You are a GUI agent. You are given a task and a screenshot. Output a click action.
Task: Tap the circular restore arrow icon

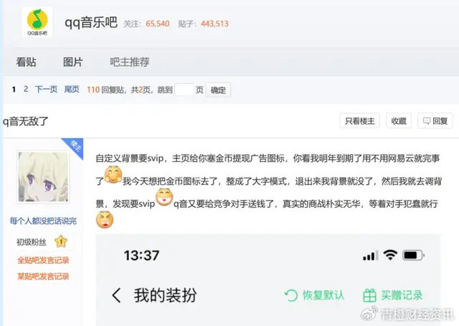click(x=291, y=296)
